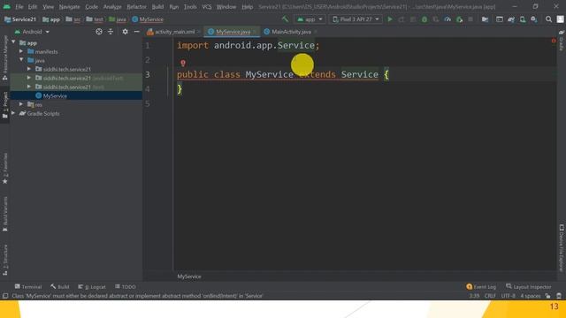The image size is (566, 318).
Task: Close the MyService.java tab
Action: 256,32
